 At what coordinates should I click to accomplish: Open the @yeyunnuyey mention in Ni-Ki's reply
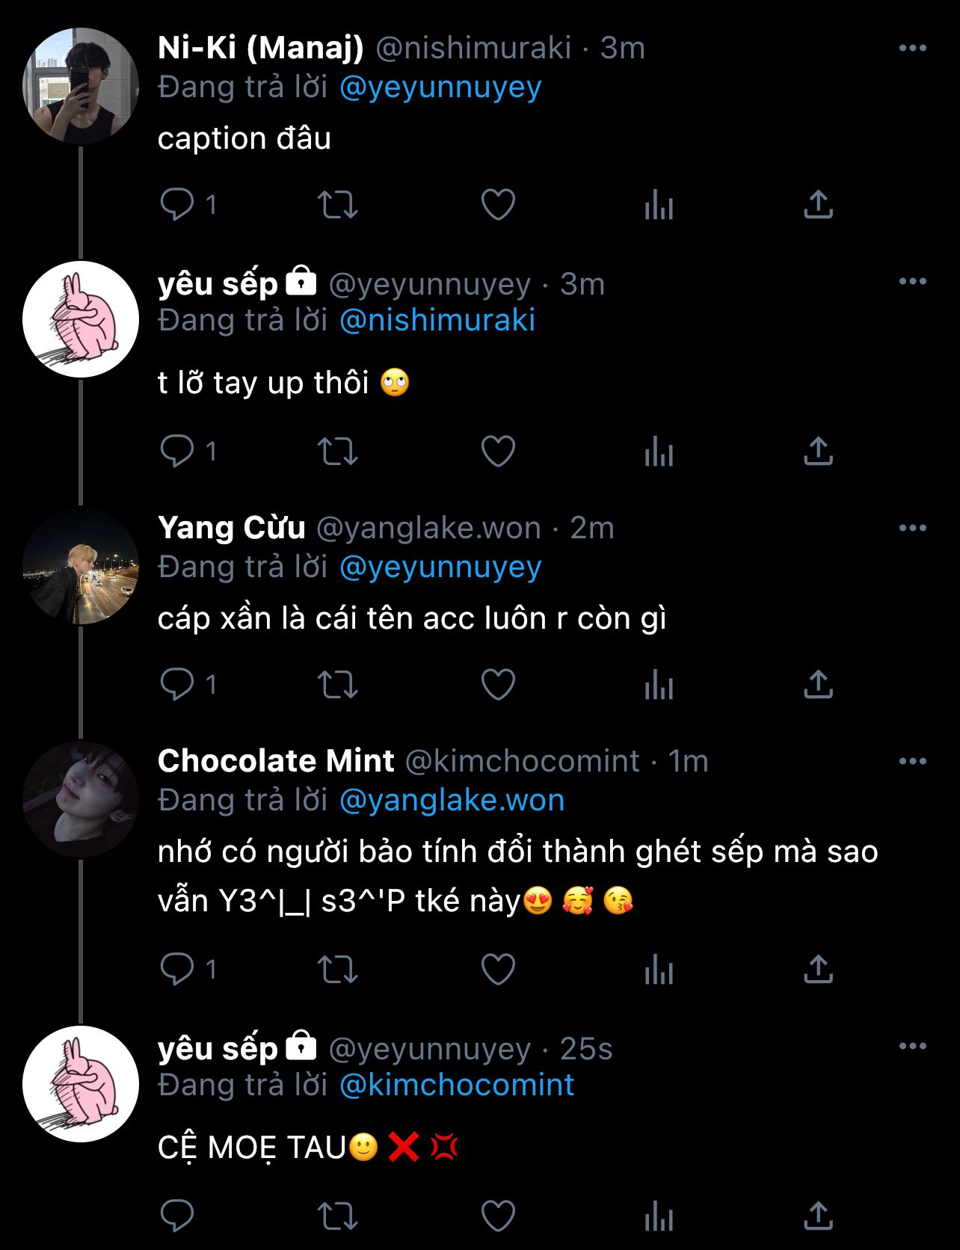point(440,88)
